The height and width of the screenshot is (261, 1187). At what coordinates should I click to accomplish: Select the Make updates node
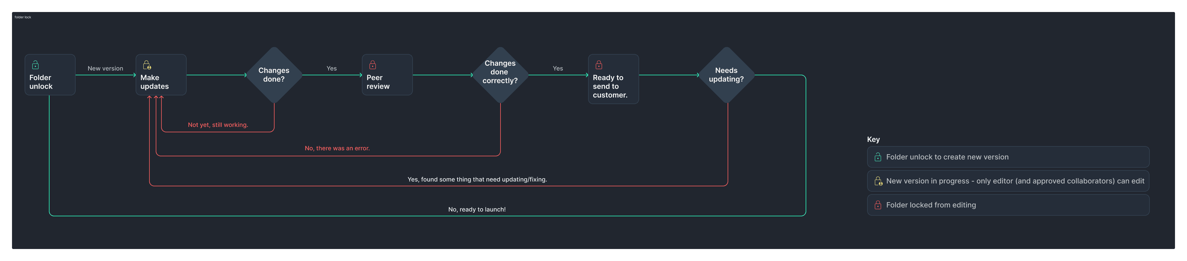pyautogui.click(x=161, y=75)
